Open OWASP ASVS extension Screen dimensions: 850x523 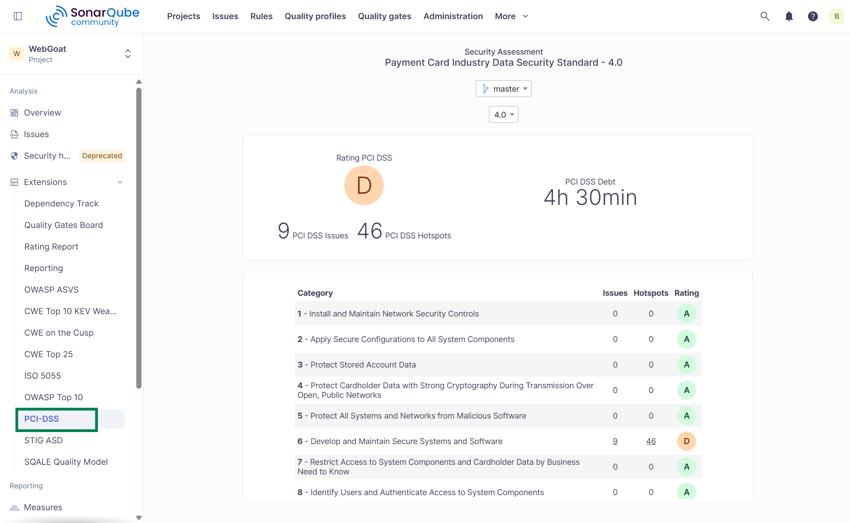tap(51, 290)
